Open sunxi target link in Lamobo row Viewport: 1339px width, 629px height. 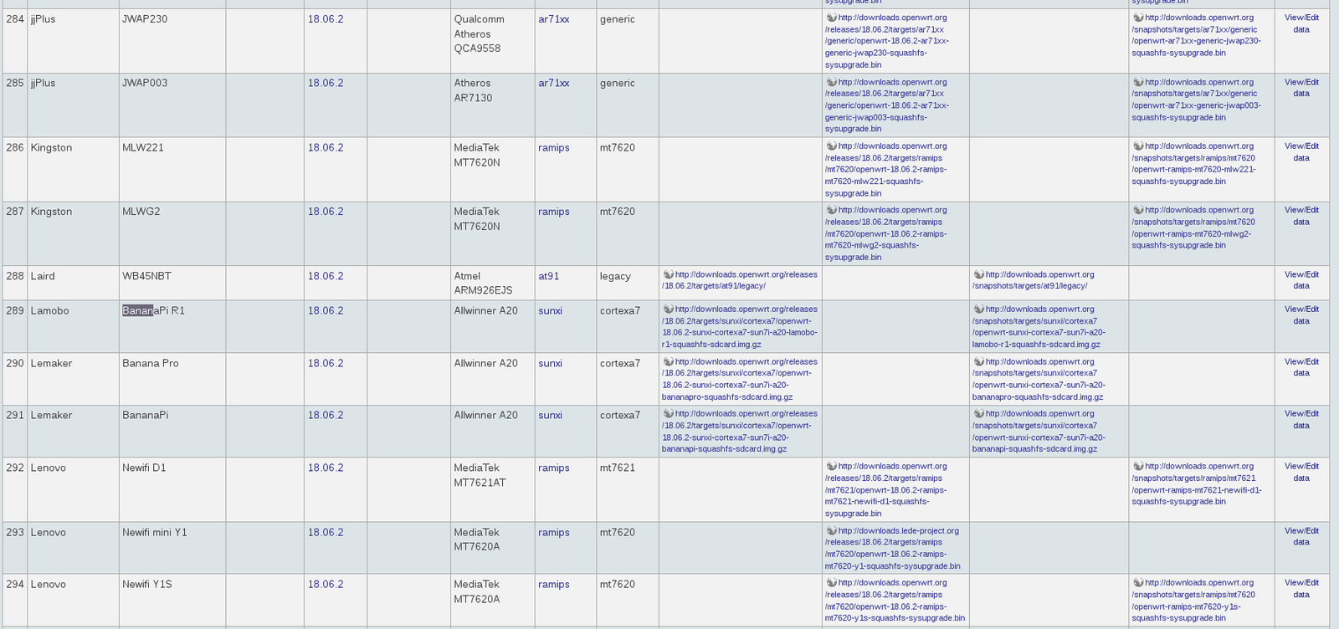[x=550, y=311]
